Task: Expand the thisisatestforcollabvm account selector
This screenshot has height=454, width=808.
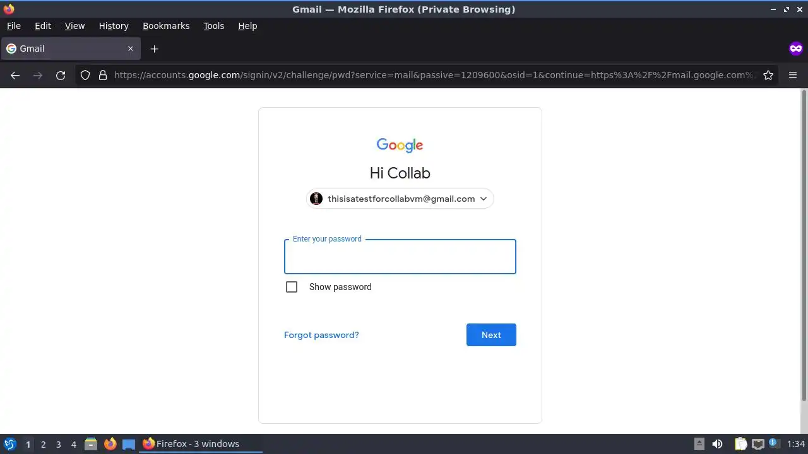Action: tap(400, 199)
